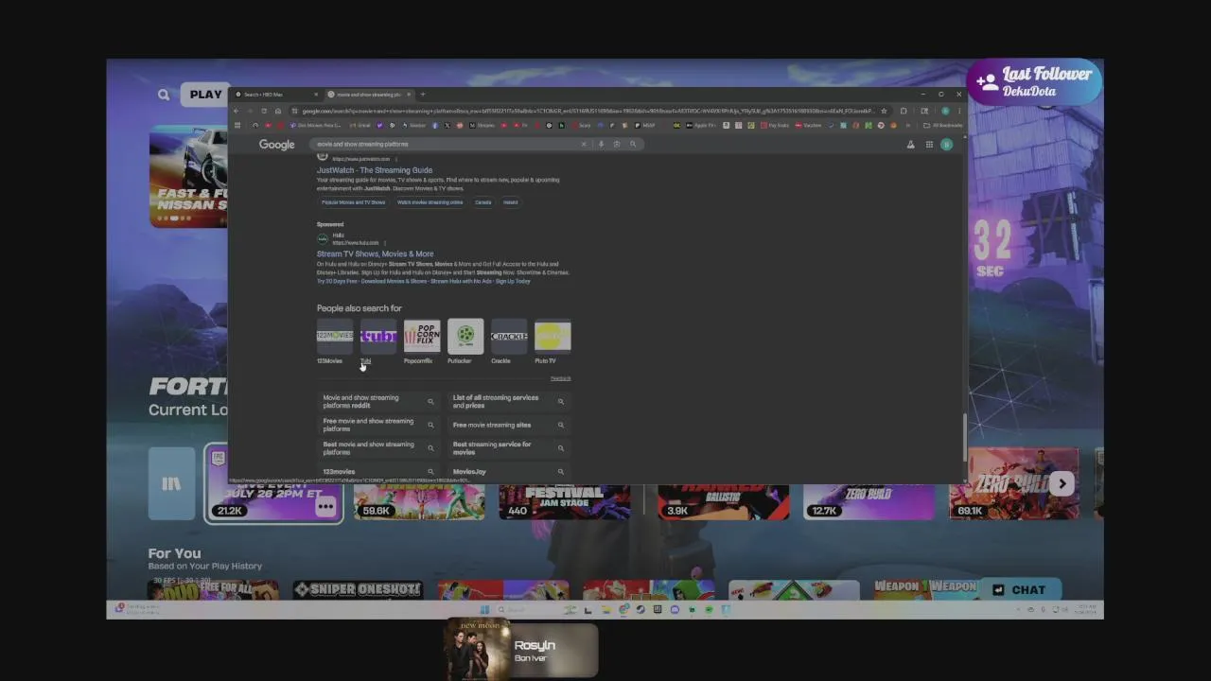The width and height of the screenshot is (1211, 681).
Task: Open the Chrome profile avatar in toolbar
Action: [x=944, y=111]
